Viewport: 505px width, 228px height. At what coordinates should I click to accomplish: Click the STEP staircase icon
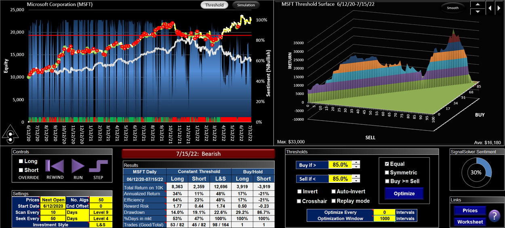click(x=98, y=166)
